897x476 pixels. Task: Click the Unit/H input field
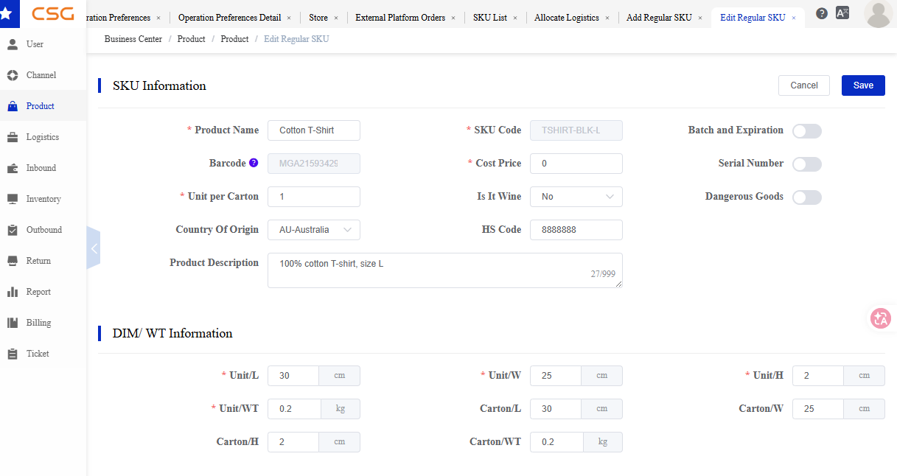[x=818, y=376]
